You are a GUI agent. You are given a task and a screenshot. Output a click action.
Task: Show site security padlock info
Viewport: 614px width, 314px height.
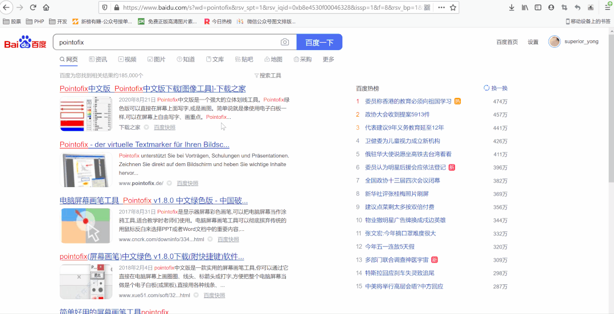(x=116, y=7)
